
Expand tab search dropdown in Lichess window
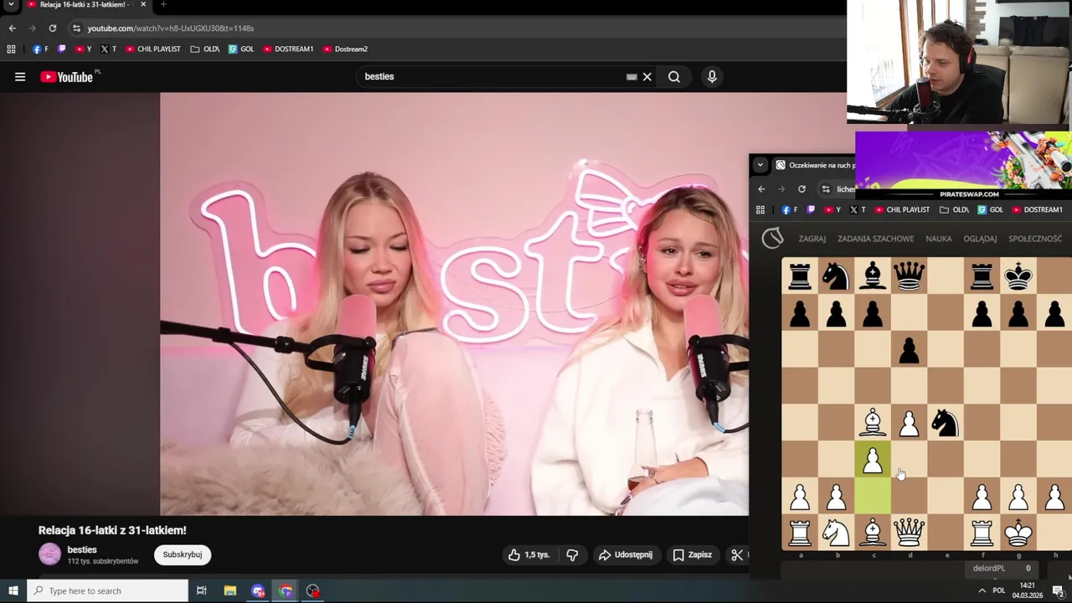pyautogui.click(x=760, y=165)
